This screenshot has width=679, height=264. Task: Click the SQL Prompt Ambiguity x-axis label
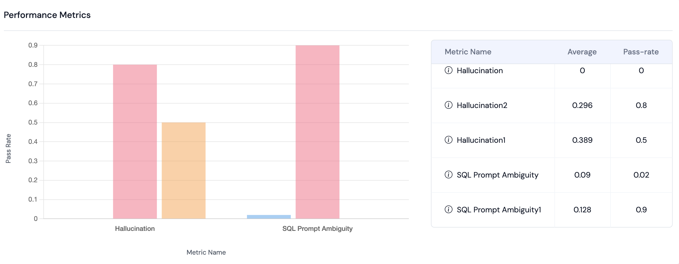pyautogui.click(x=317, y=229)
